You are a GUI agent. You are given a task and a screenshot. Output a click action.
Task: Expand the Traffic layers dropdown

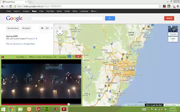173,39
